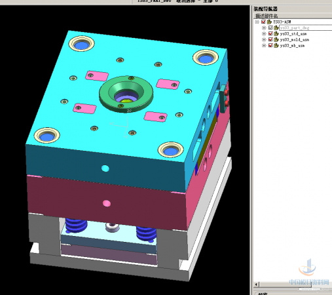Uncheck the ys03_std_asm checkbox
Viewport: 332px width, 295px height.
pyautogui.click(x=270, y=33)
